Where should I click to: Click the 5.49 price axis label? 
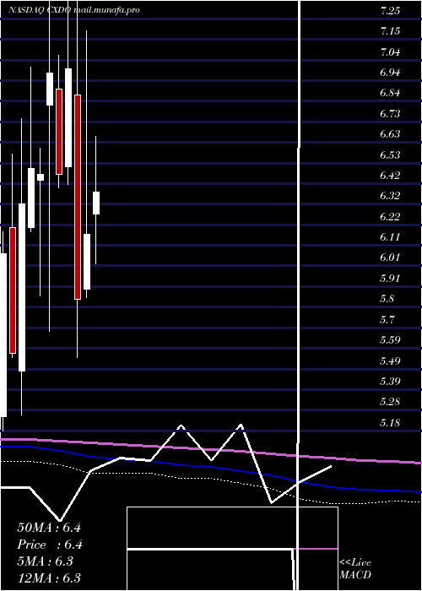click(390, 361)
